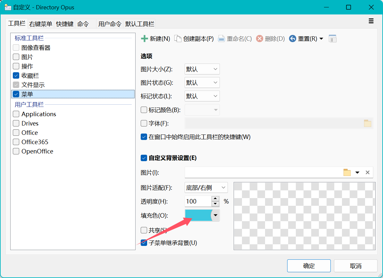Click the Directory Opus title bar icon
The height and width of the screenshot is (278, 383).
coord(8,7)
